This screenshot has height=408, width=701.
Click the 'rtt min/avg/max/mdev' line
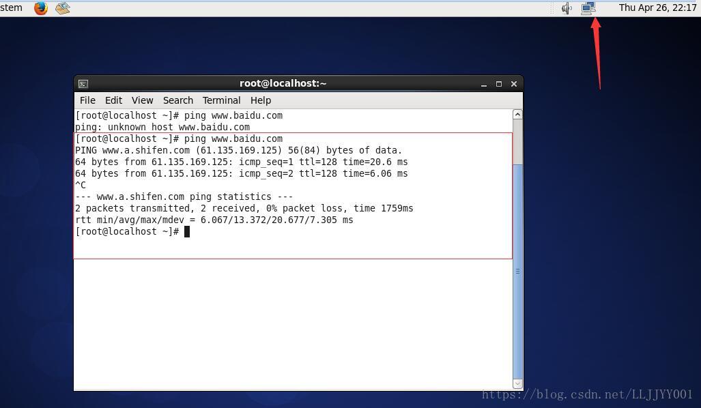click(x=214, y=220)
